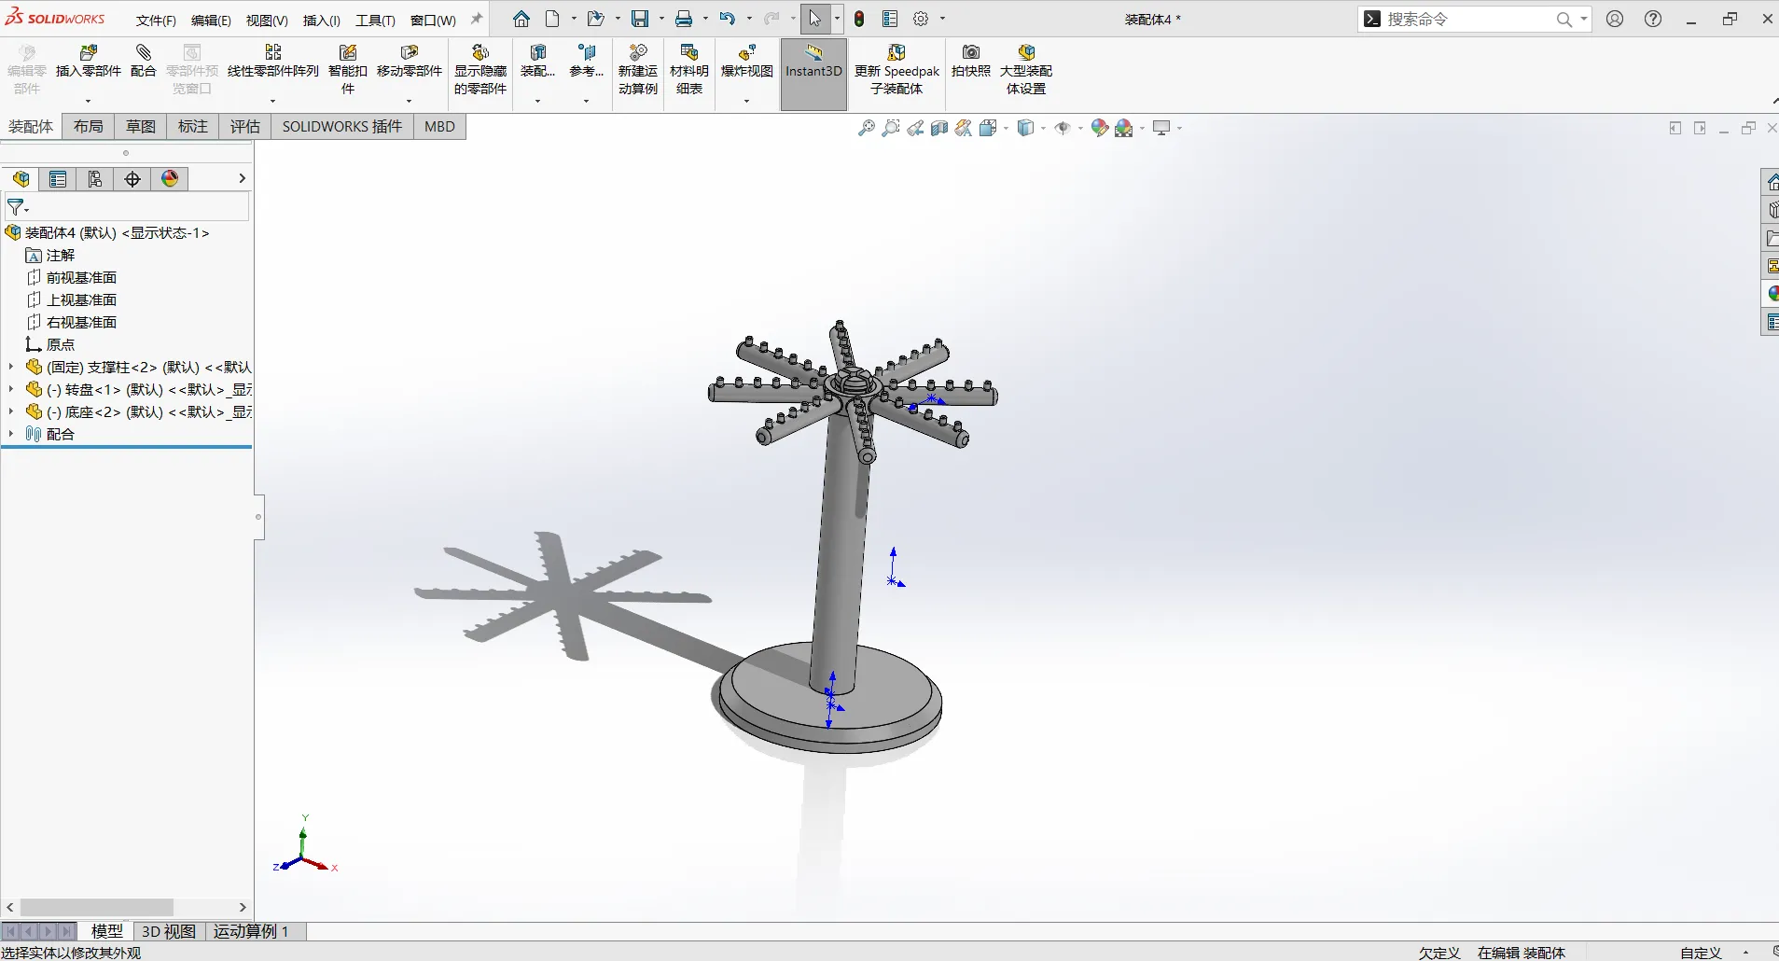1779x961 pixels.
Task: Open the DisplayManager color wheel tab
Action: [170, 179]
